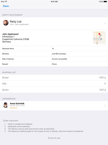Screen dimensions: 108x145
Task: Open the Terms of use link
Action: click(x=54, y=138)
